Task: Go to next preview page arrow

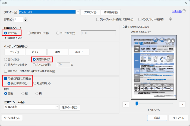Action: coord(182,104)
